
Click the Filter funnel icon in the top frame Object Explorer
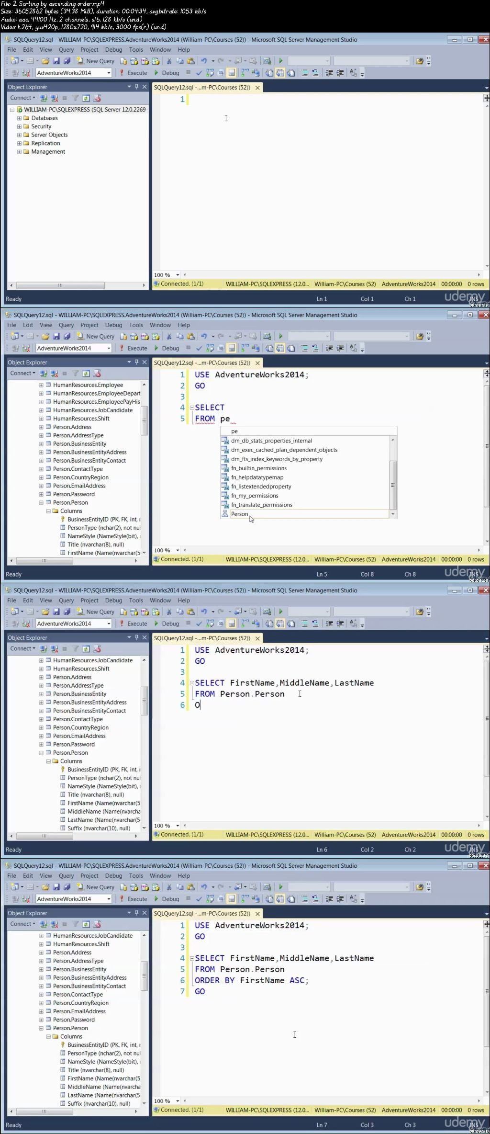(75, 98)
